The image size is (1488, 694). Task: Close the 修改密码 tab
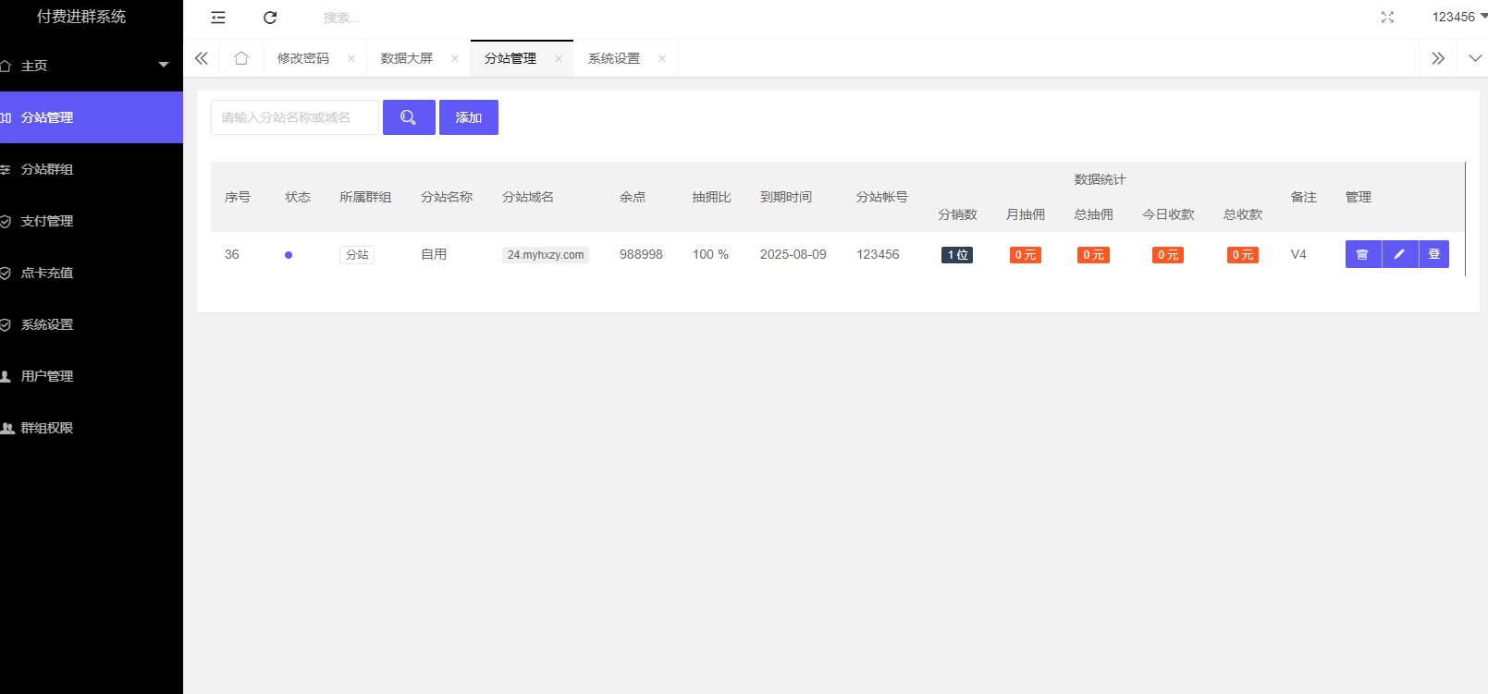[x=351, y=58]
